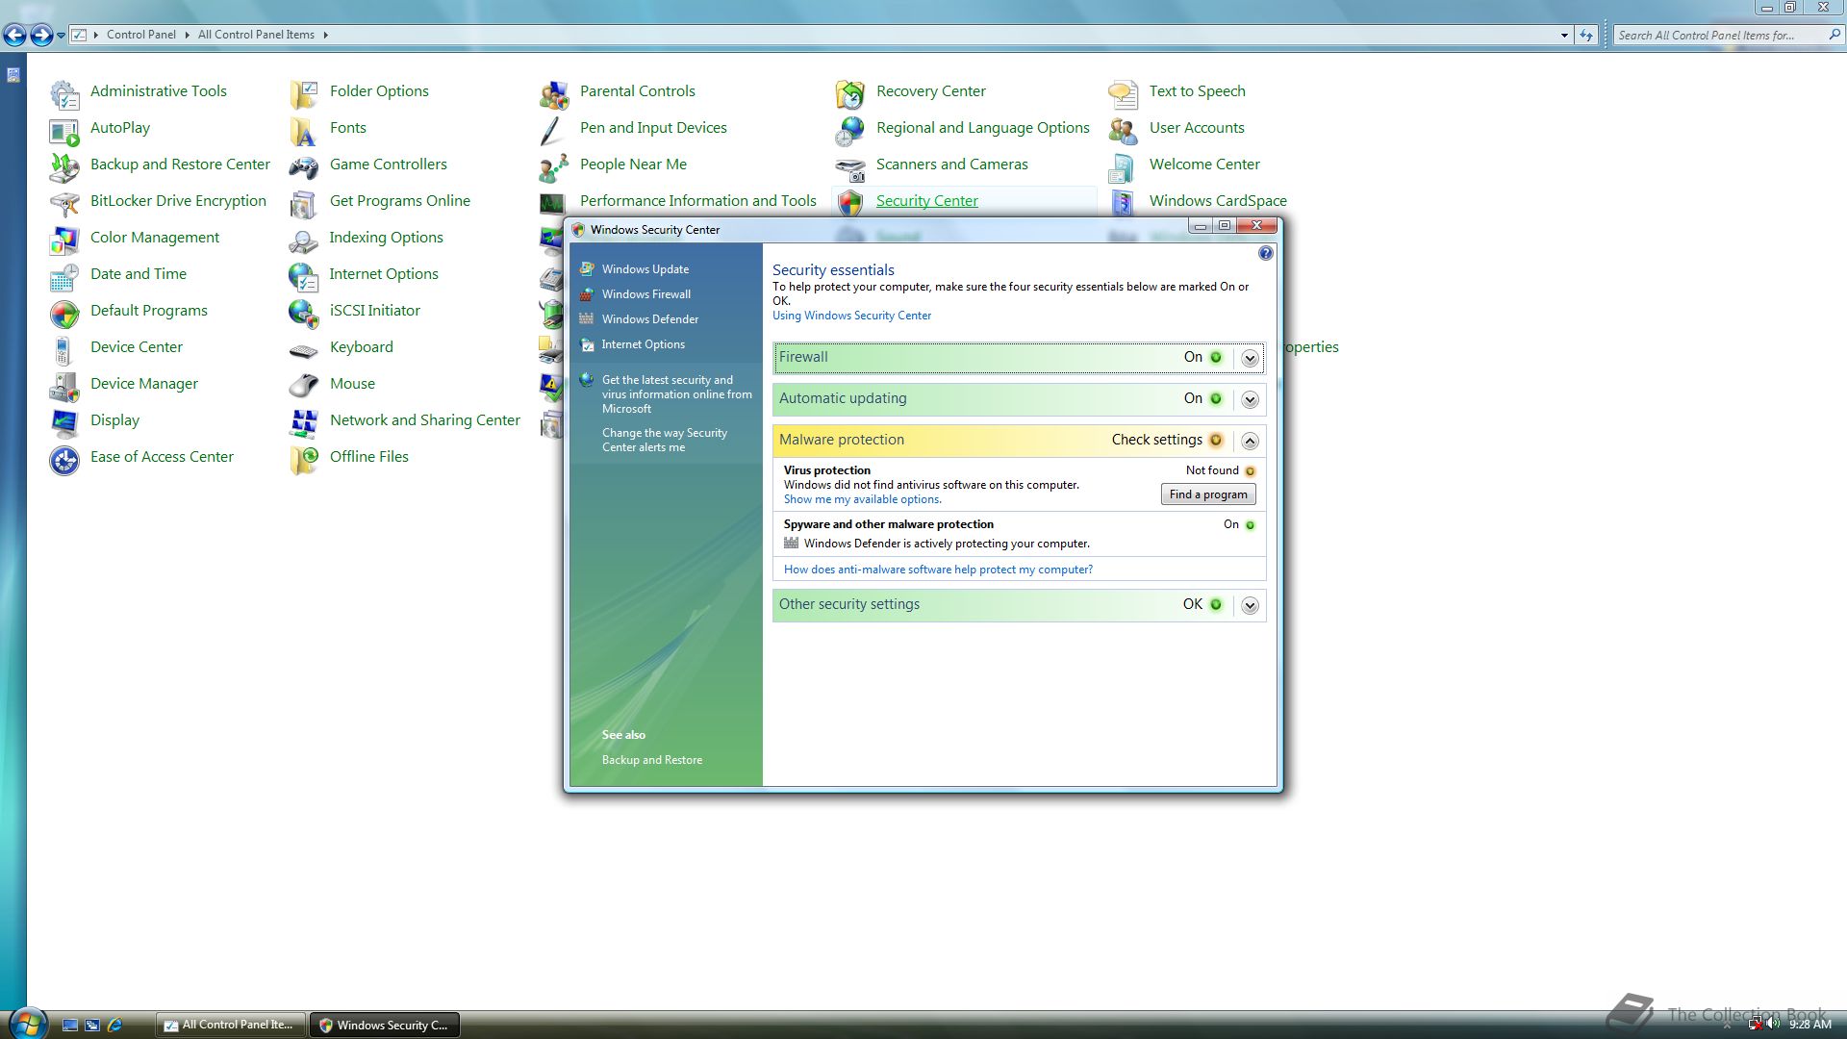Open the Mouse icon
This screenshot has height=1039, width=1847.
[x=304, y=386]
